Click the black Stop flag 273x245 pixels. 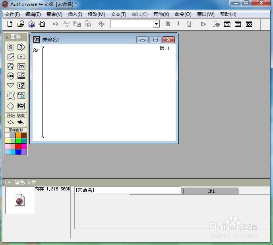(21, 122)
